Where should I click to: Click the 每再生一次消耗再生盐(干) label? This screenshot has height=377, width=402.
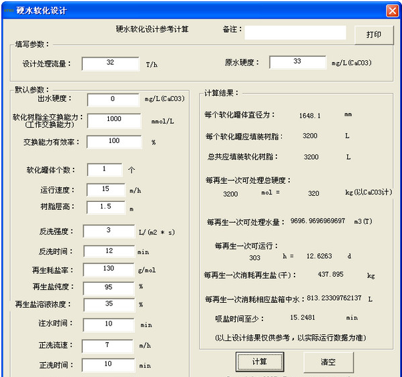click(x=250, y=275)
